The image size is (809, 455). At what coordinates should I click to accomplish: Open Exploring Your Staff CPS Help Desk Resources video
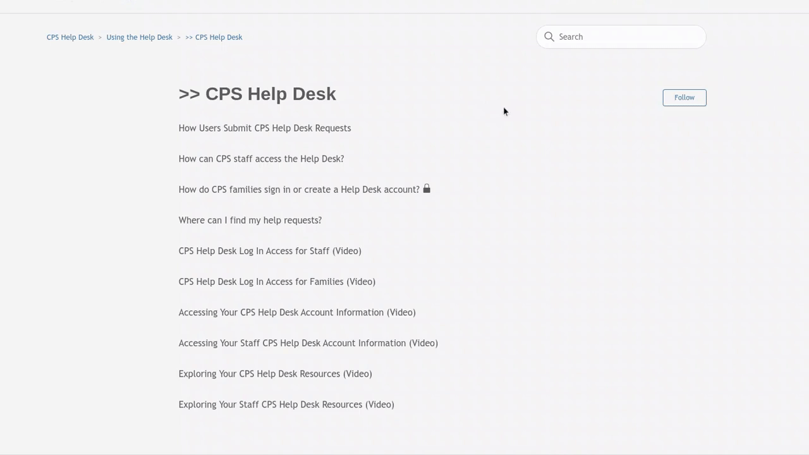click(286, 404)
